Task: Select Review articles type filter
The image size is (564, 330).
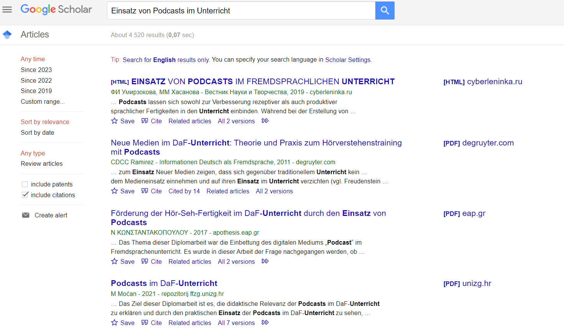Action: (x=41, y=163)
